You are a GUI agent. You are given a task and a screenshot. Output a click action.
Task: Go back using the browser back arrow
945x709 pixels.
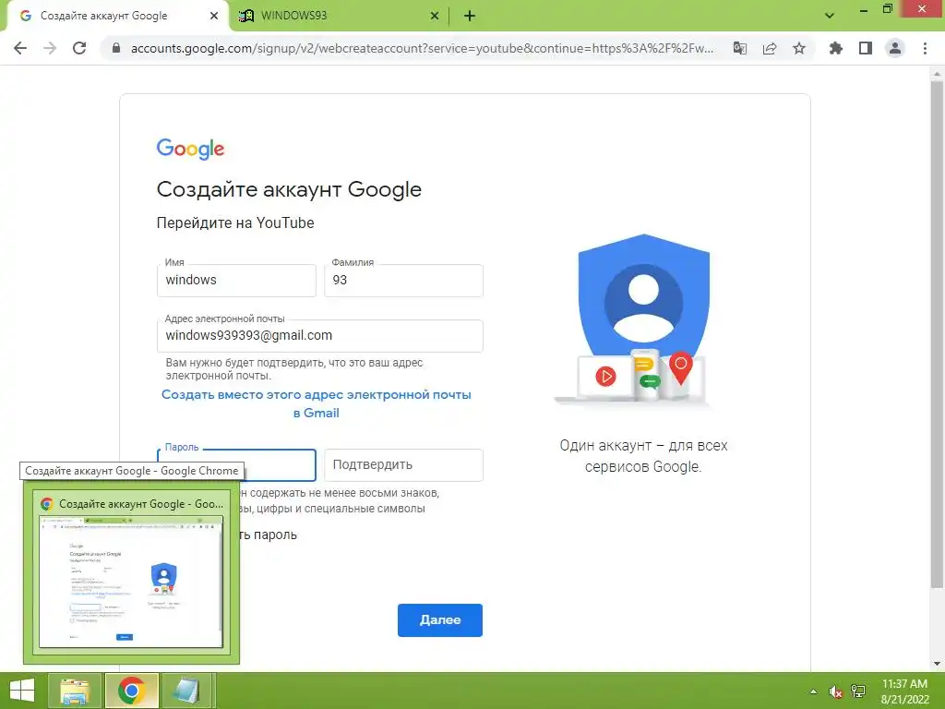[20, 48]
